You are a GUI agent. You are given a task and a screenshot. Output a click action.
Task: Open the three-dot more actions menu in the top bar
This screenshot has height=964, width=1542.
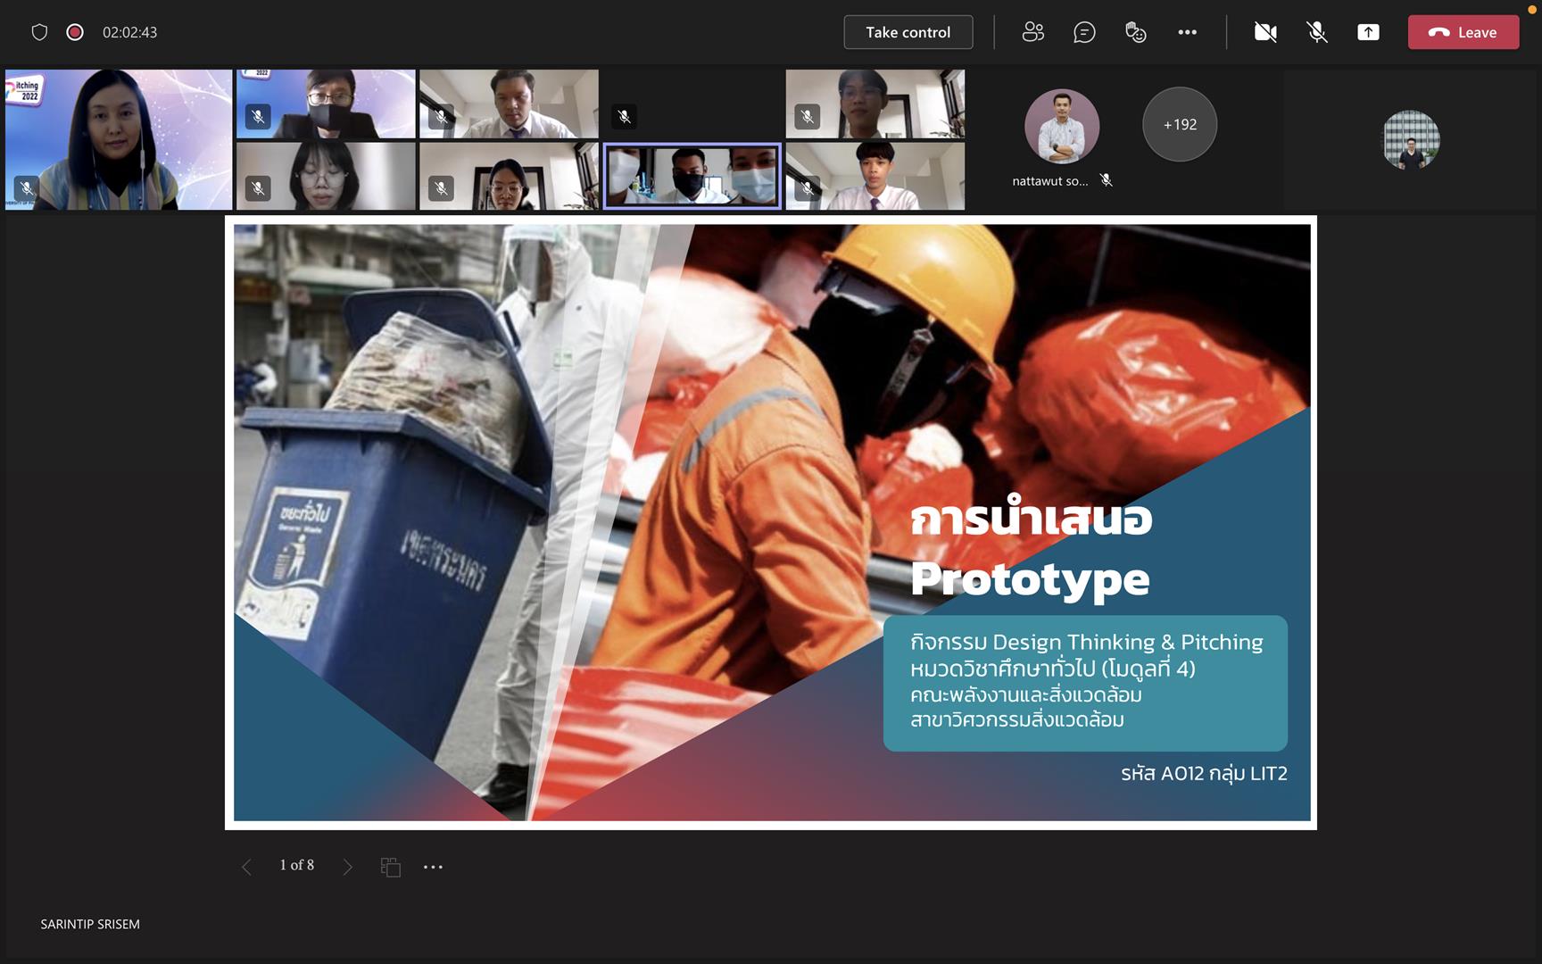point(1187,32)
